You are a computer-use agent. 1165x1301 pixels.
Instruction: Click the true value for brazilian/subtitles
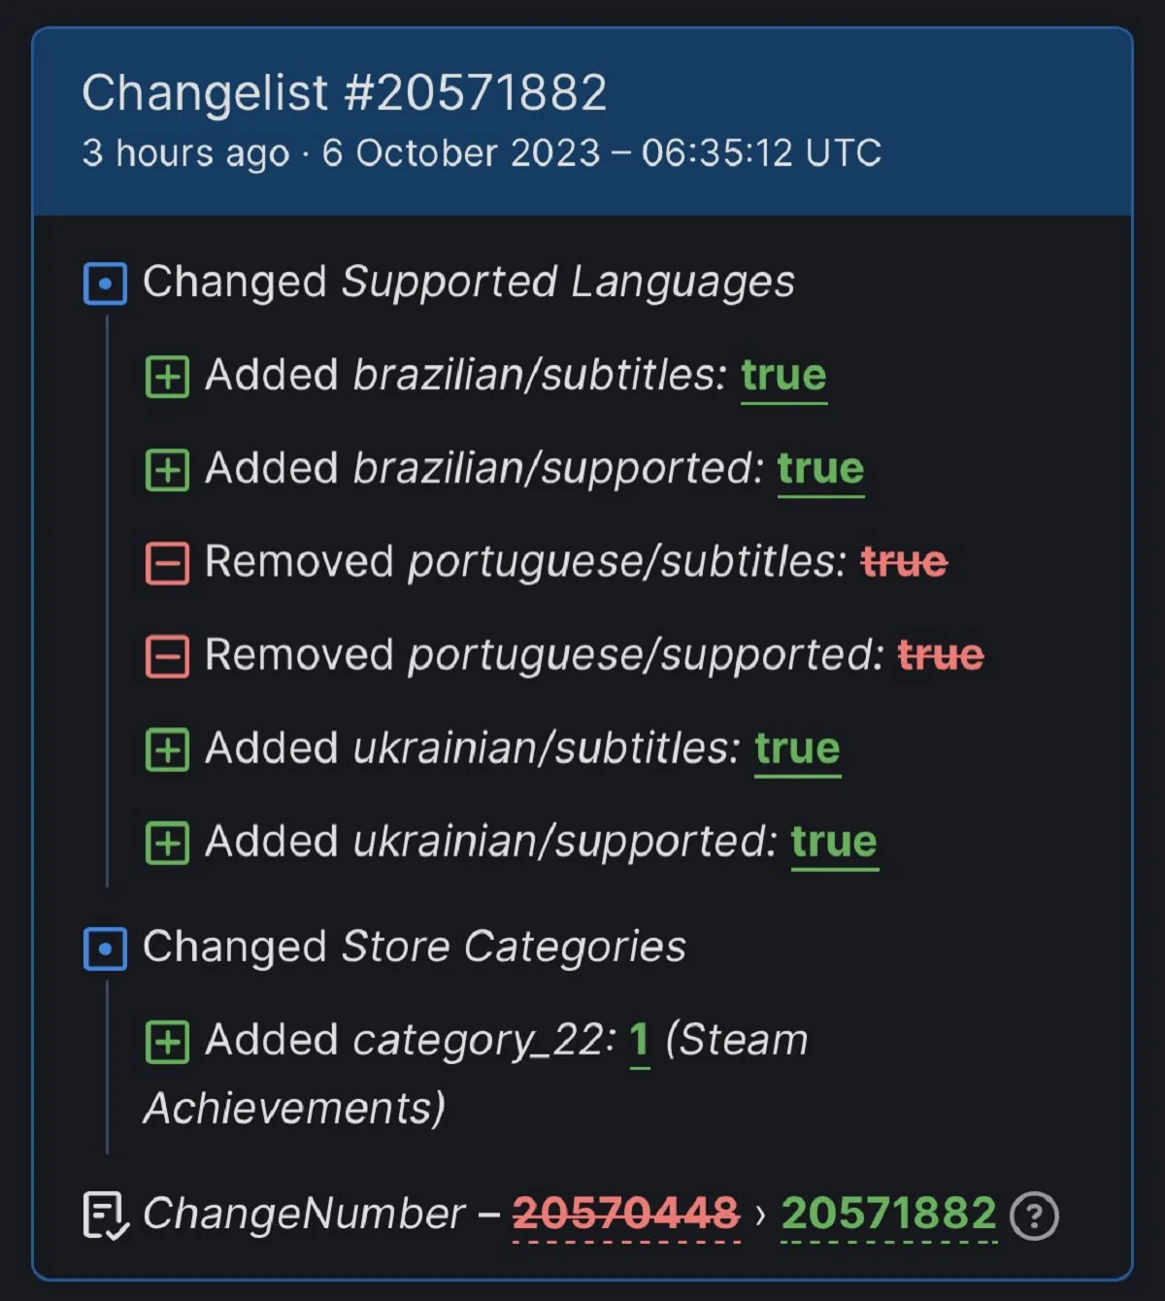(783, 375)
